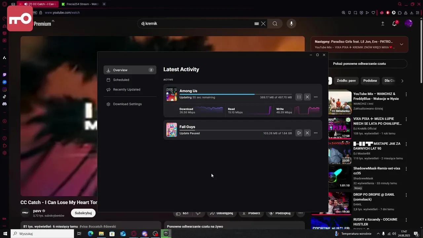The height and width of the screenshot is (238, 423).
Task: Click the browser snapshot selection icon
Action: click(x=355, y=13)
